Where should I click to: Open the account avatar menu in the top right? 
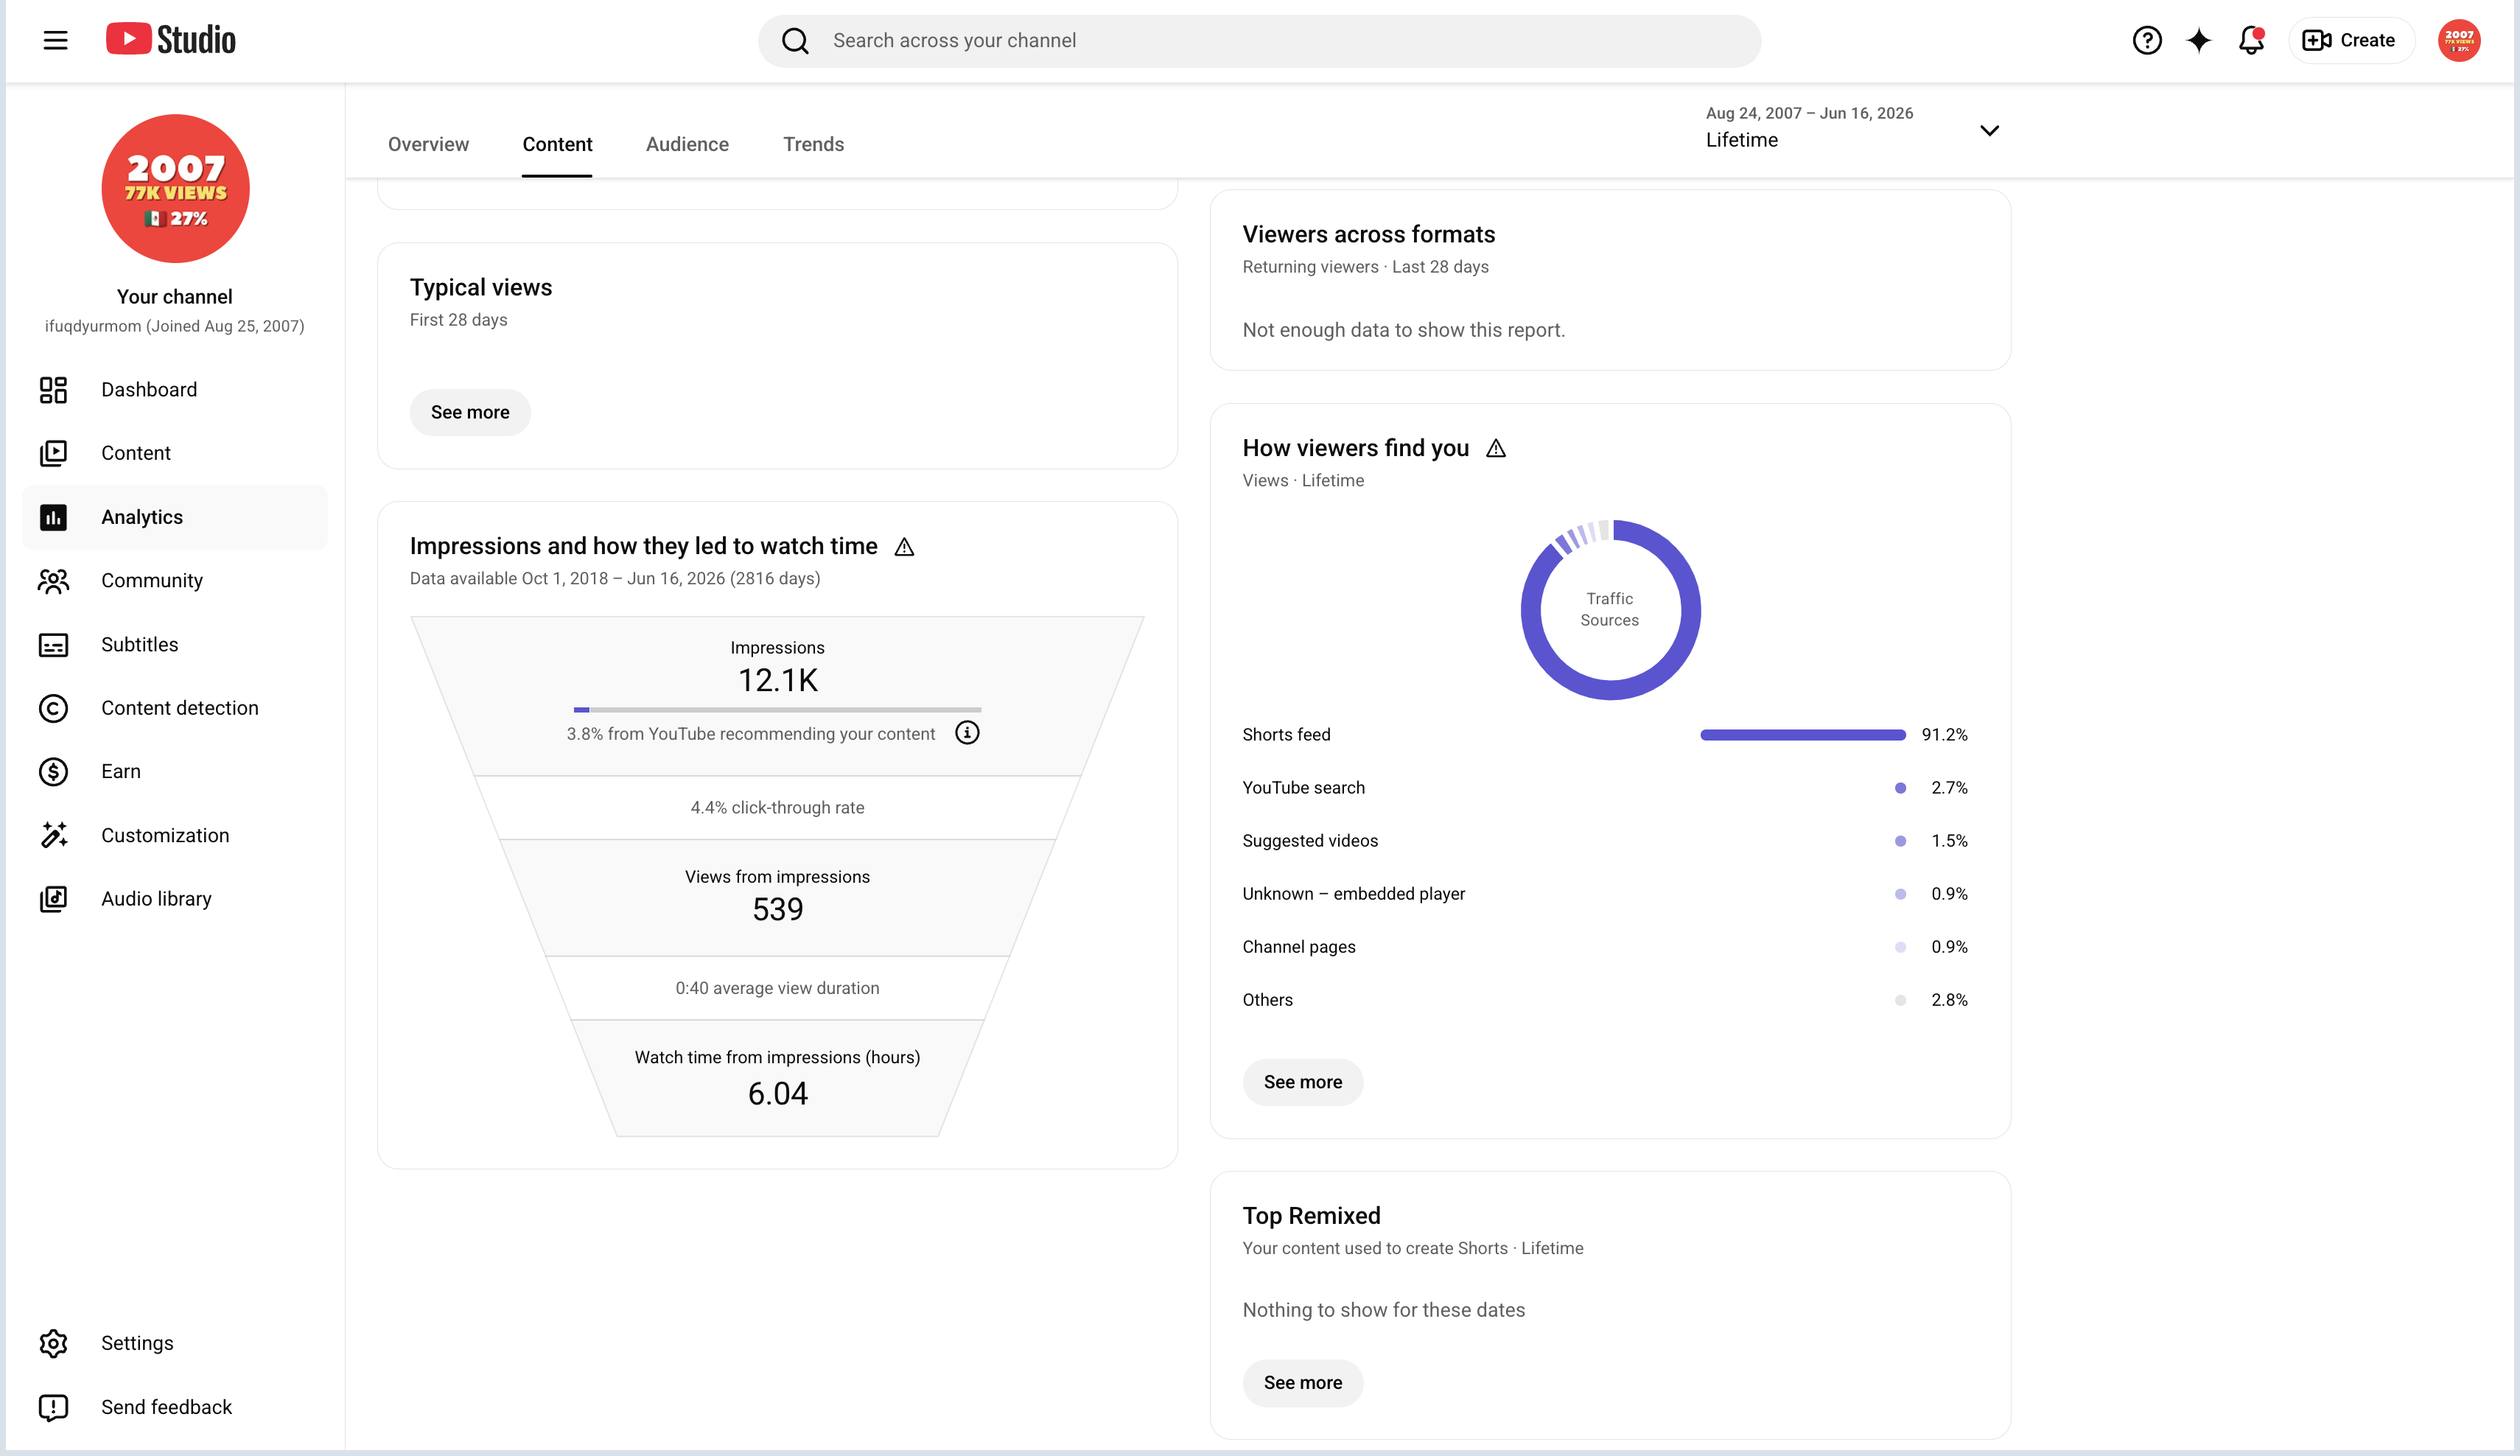tap(2458, 40)
